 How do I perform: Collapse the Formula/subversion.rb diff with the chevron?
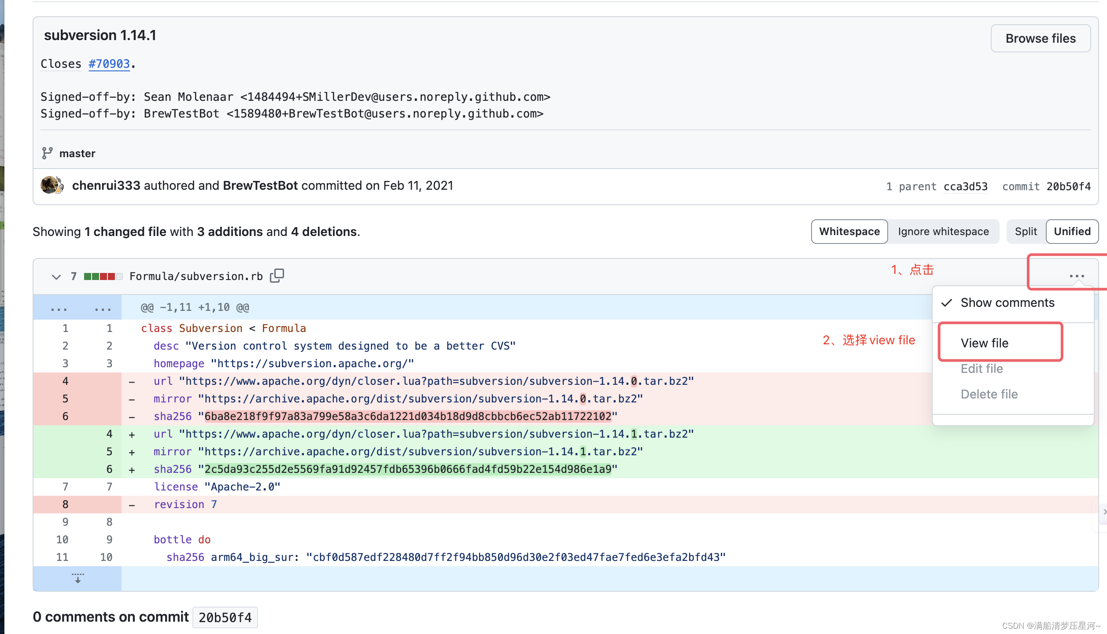point(56,276)
